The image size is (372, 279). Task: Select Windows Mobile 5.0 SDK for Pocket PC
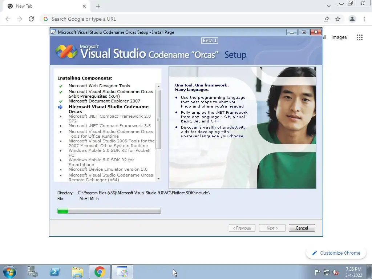coord(109,153)
